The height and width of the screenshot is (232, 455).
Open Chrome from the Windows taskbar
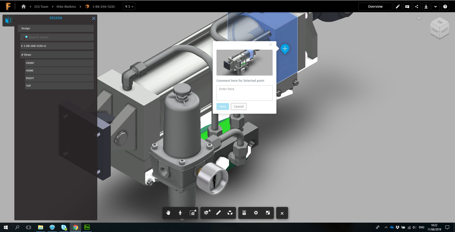[76, 227]
